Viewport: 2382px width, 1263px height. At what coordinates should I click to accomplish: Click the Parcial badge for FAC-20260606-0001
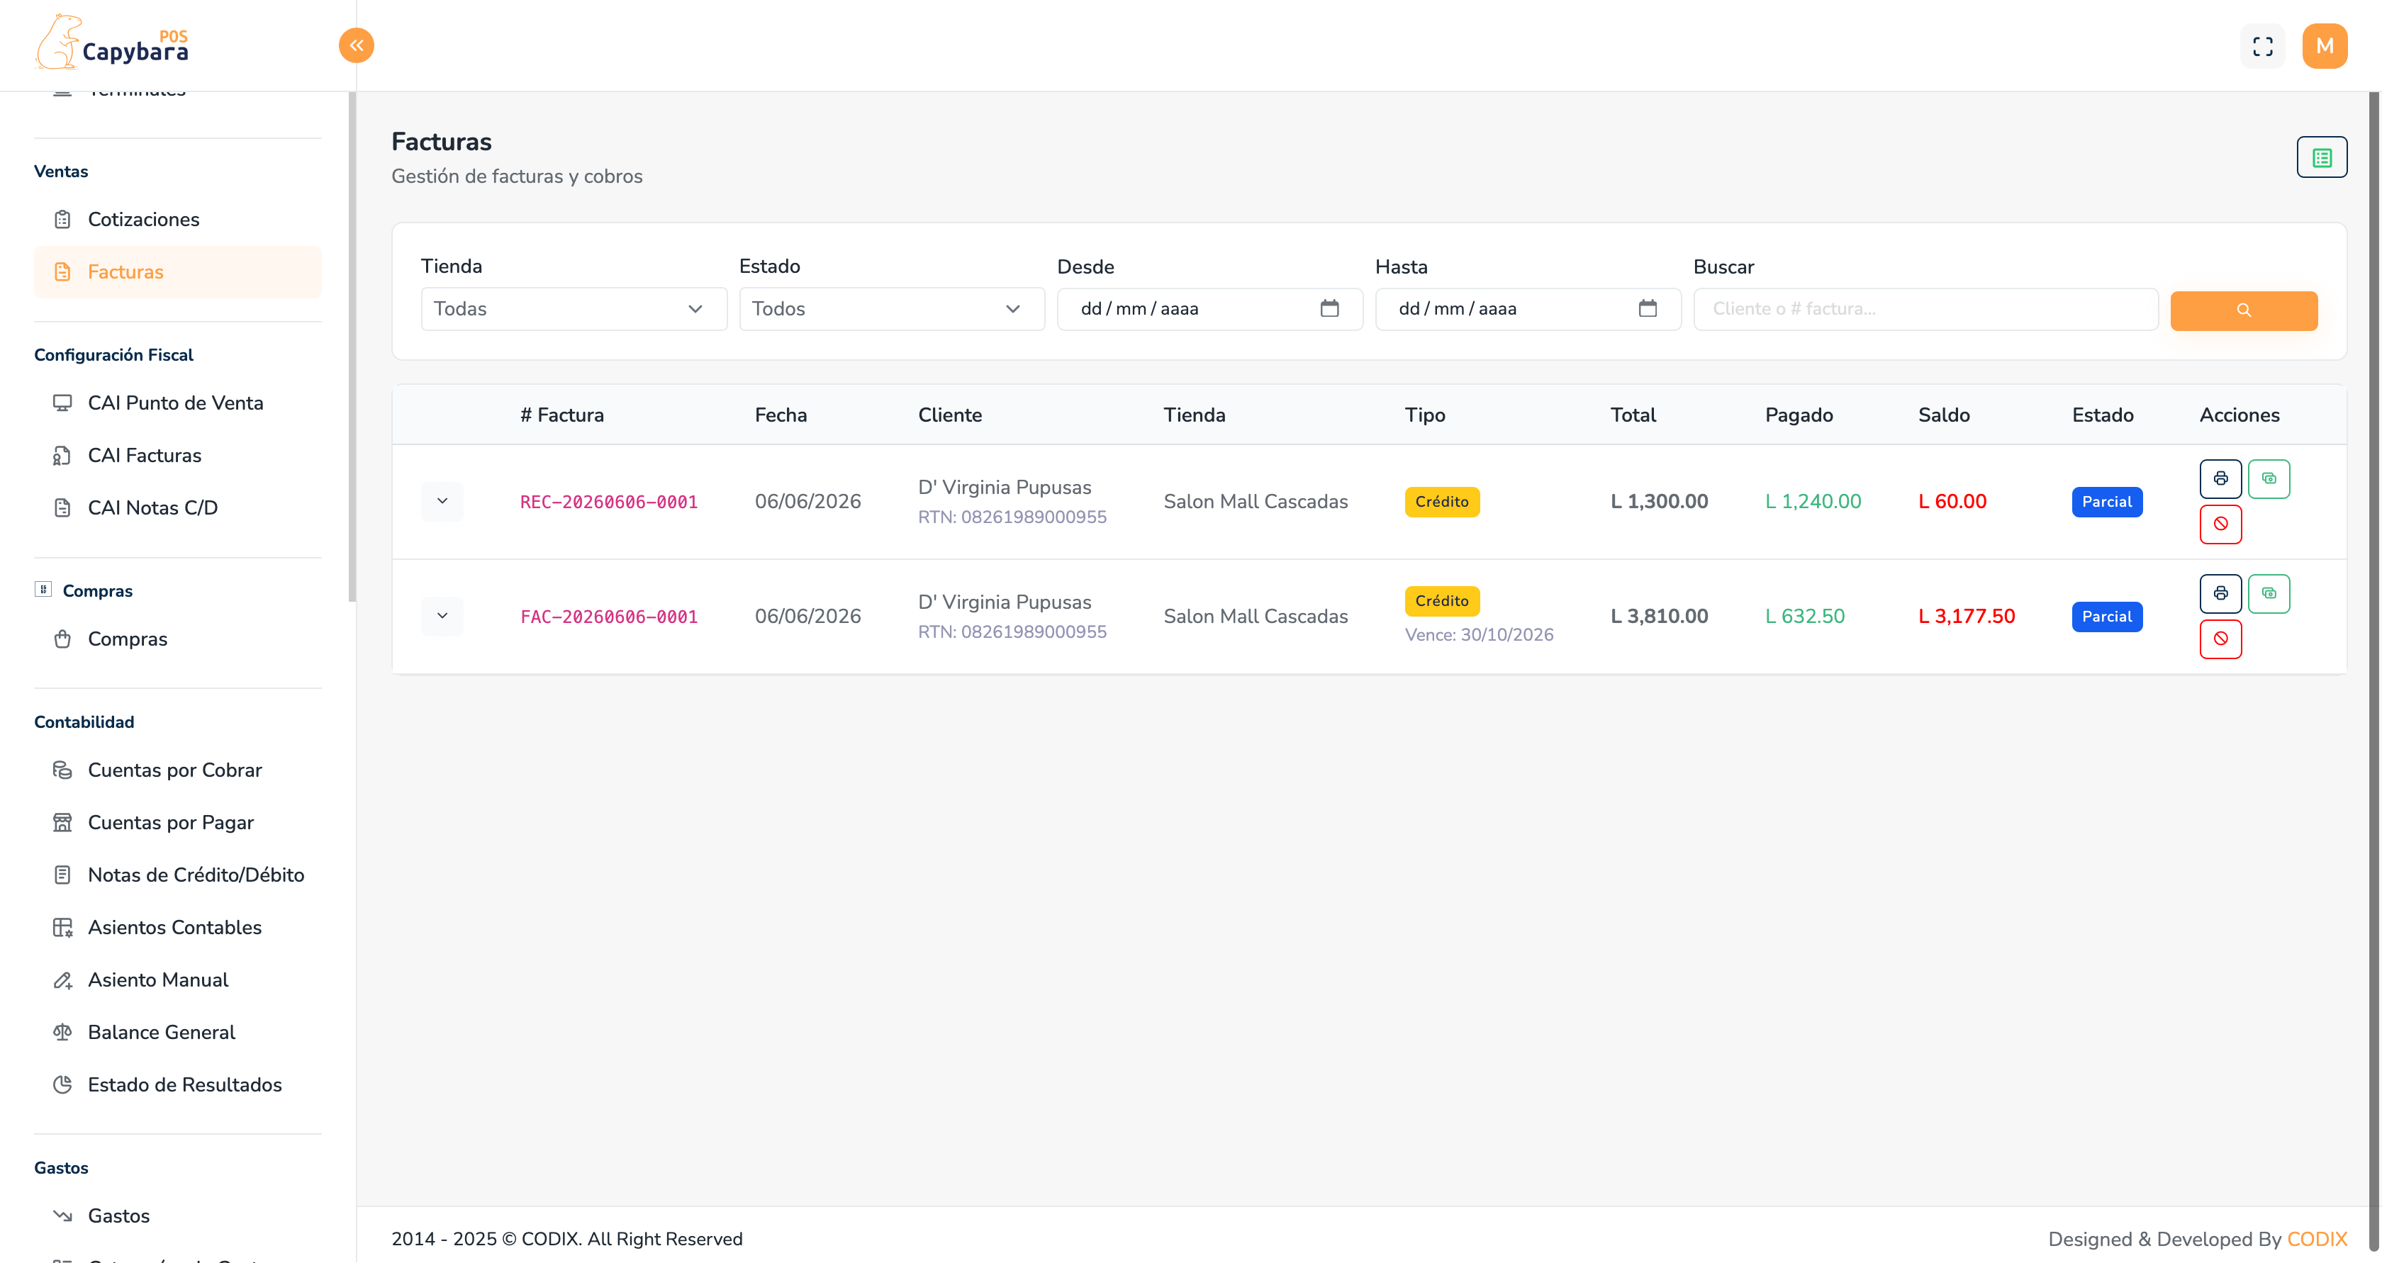click(x=2106, y=617)
